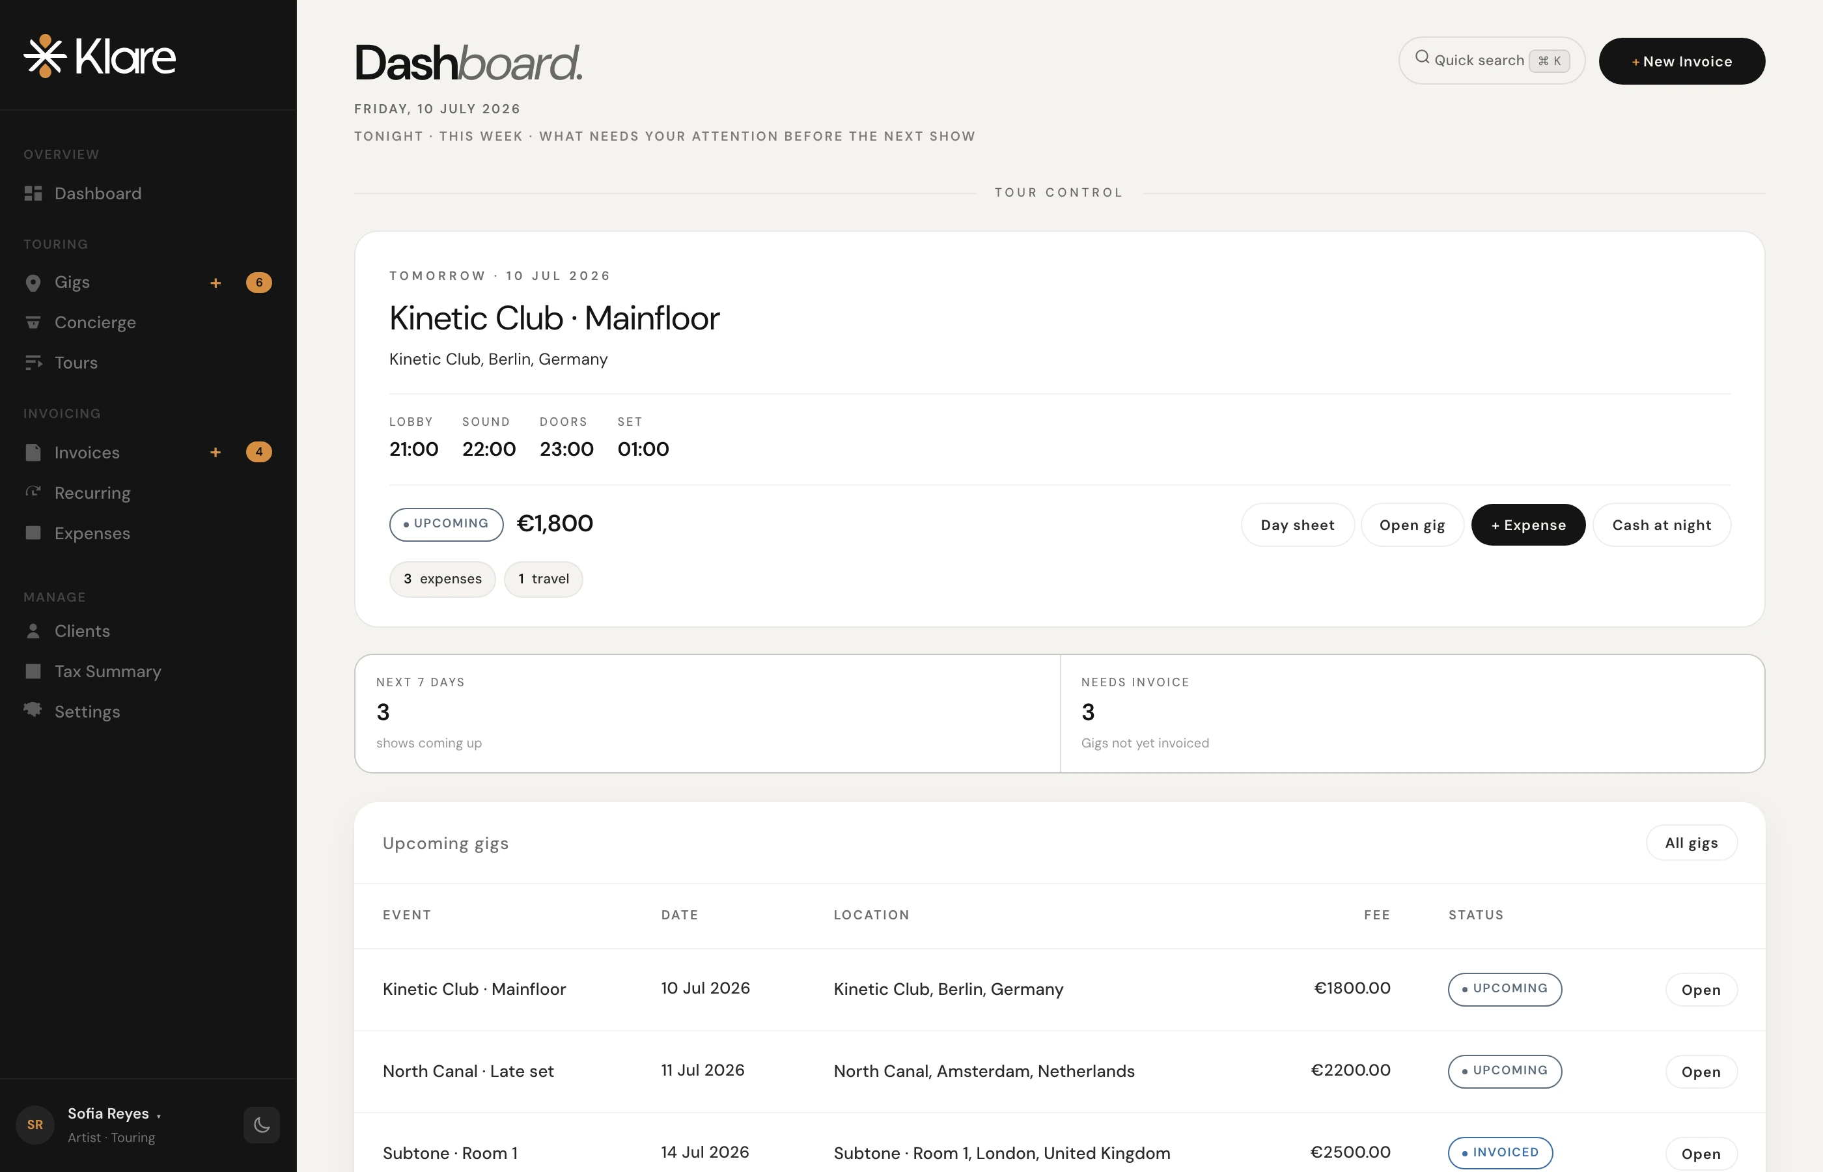Add an expense with + Expense button
Viewport: 1823px width, 1172px height.
coord(1528,525)
